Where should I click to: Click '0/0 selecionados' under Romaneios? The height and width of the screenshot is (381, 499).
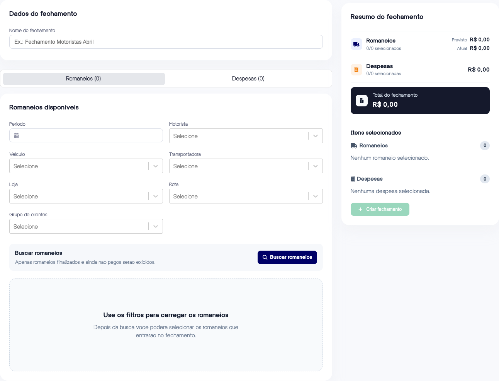pos(384,48)
